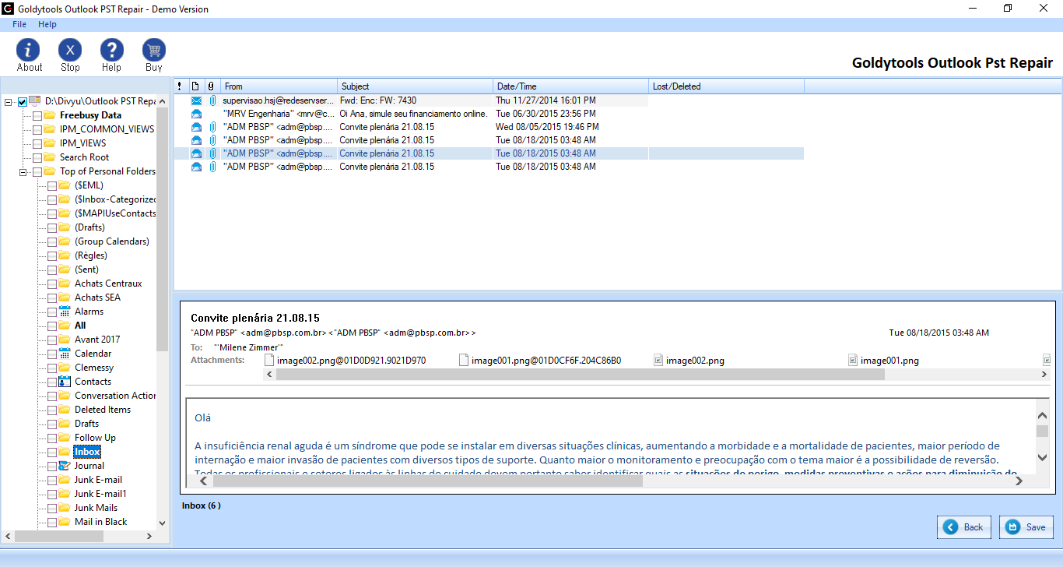Click the Calendar folder icon in tree
This screenshot has height=567, width=1063.
pyautogui.click(x=65, y=354)
